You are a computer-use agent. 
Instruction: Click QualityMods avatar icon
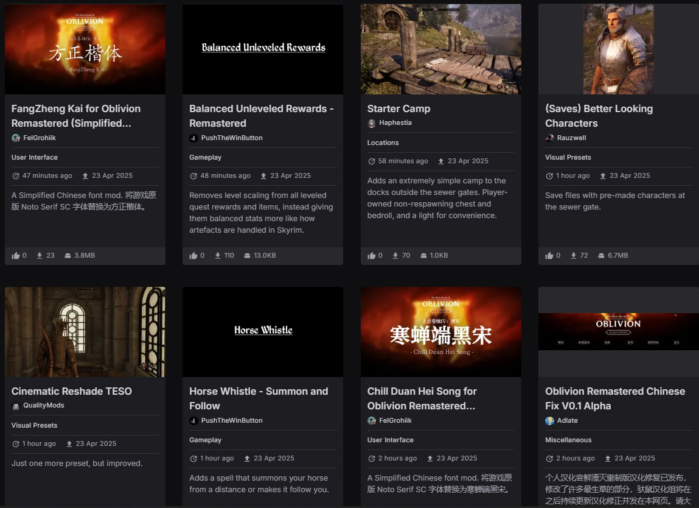click(16, 406)
